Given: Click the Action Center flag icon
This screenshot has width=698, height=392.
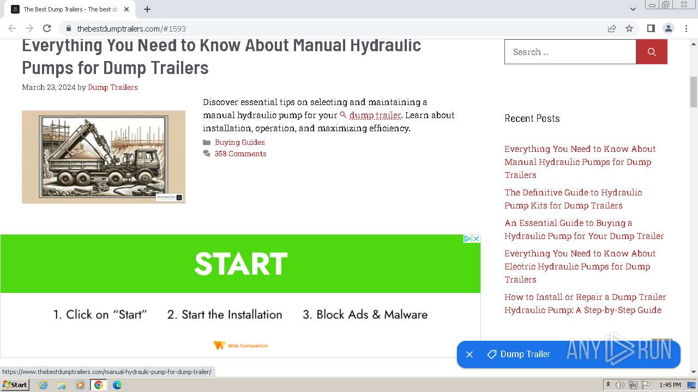Looking at the screenshot, I should coord(646,385).
